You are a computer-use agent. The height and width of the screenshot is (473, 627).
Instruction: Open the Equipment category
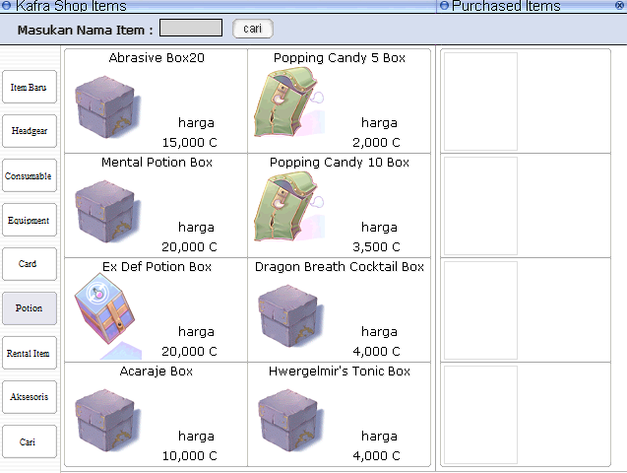(29, 221)
